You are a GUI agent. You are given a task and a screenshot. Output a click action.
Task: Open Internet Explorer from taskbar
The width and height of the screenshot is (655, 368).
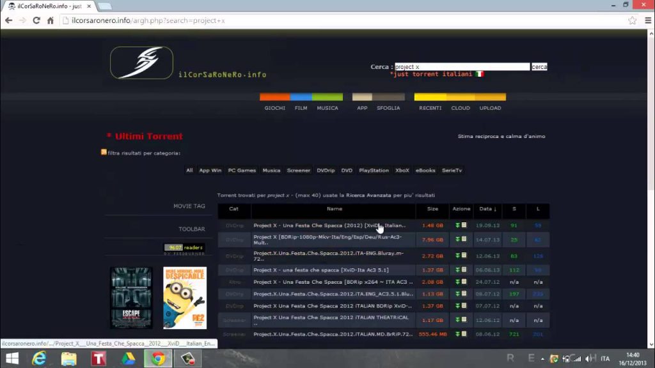tap(39, 358)
